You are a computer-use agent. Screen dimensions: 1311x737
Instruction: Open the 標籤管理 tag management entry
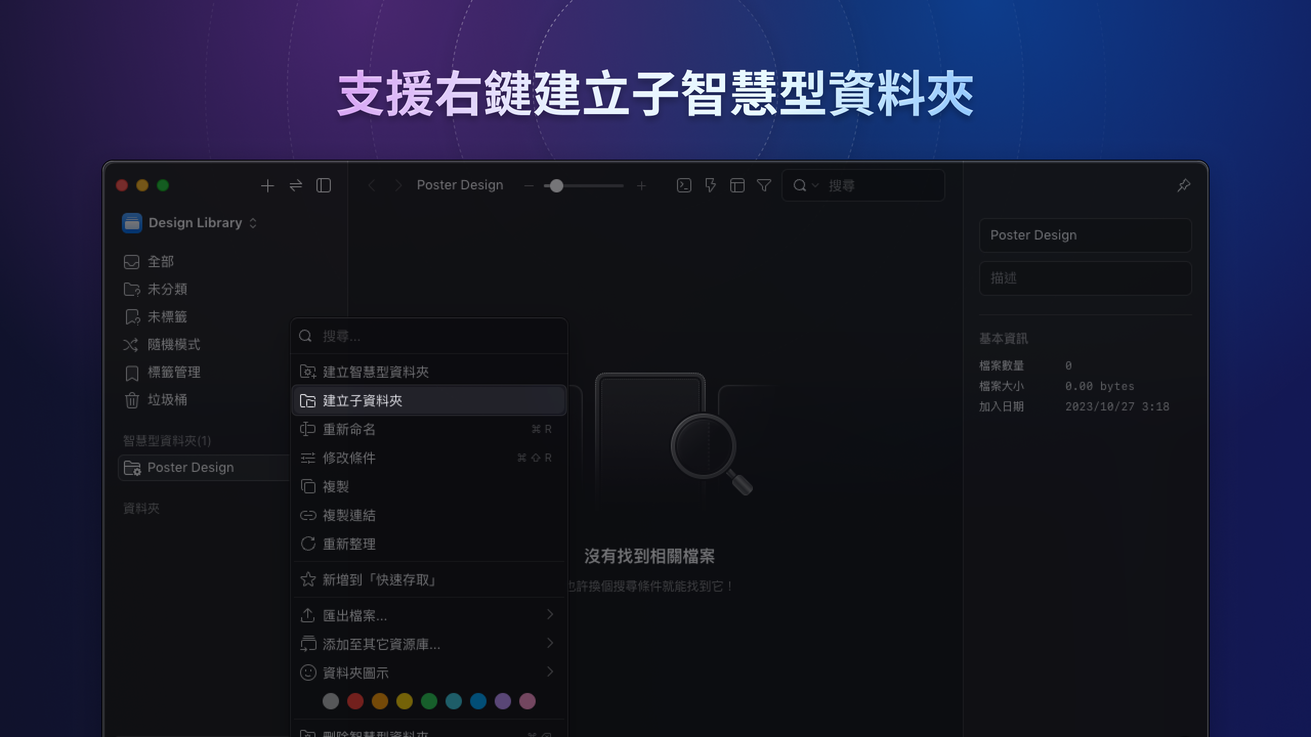tap(174, 373)
